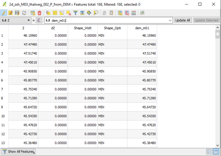221x156 pixels.
Task: Open the field calculator icon
Action: [x=142, y=13]
